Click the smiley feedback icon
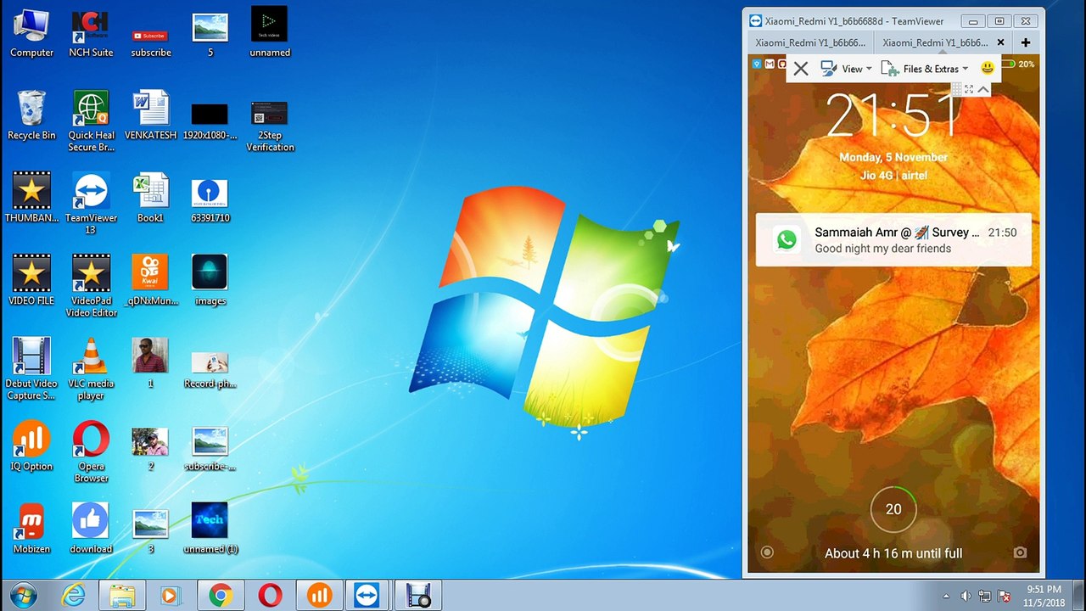Image resolution: width=1086 pixels, height=611 pixels. click(987, 68)
